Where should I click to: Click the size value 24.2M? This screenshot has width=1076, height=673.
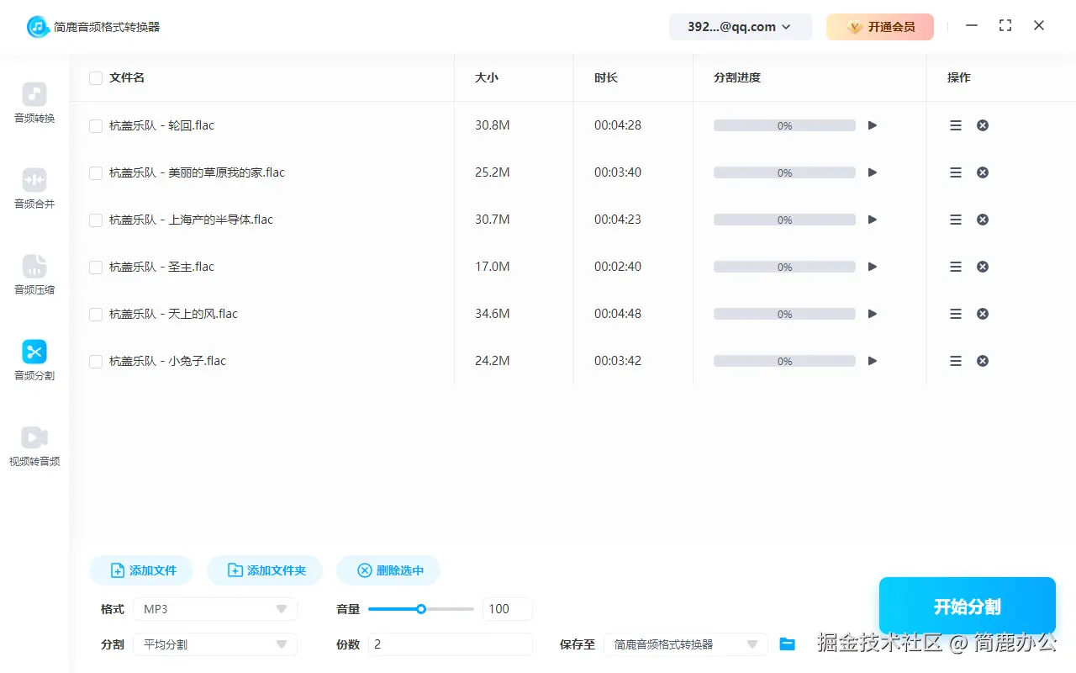coord(493,361)
